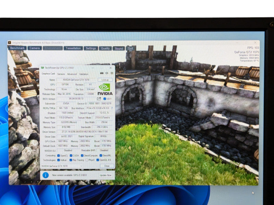Viewport: 274px width, 205px height.
Task: Click the Driver Version field
Action: [85, 132]
